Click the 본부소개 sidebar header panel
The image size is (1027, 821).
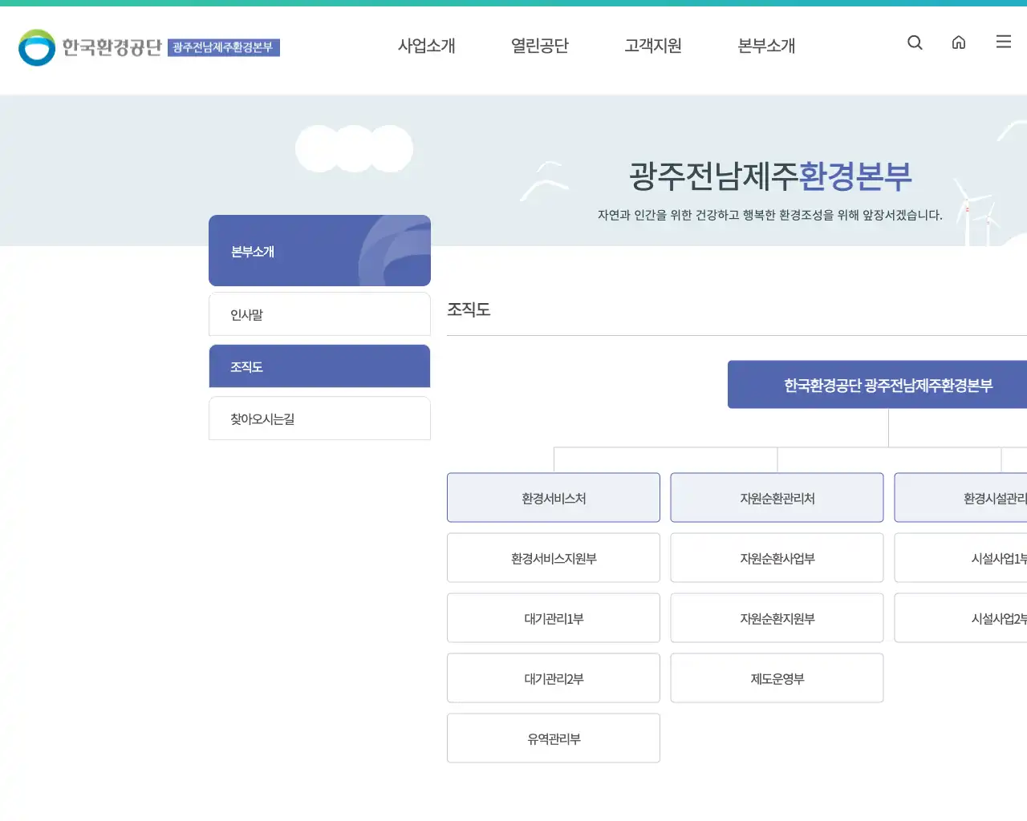[x=319, y=250]
